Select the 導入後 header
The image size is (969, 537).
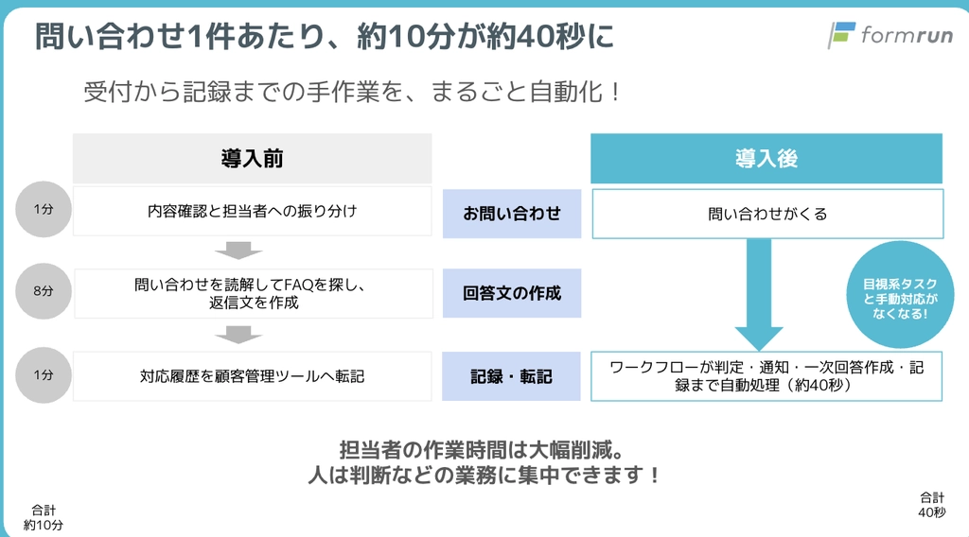pyautogui.click(x=766, y=159)
